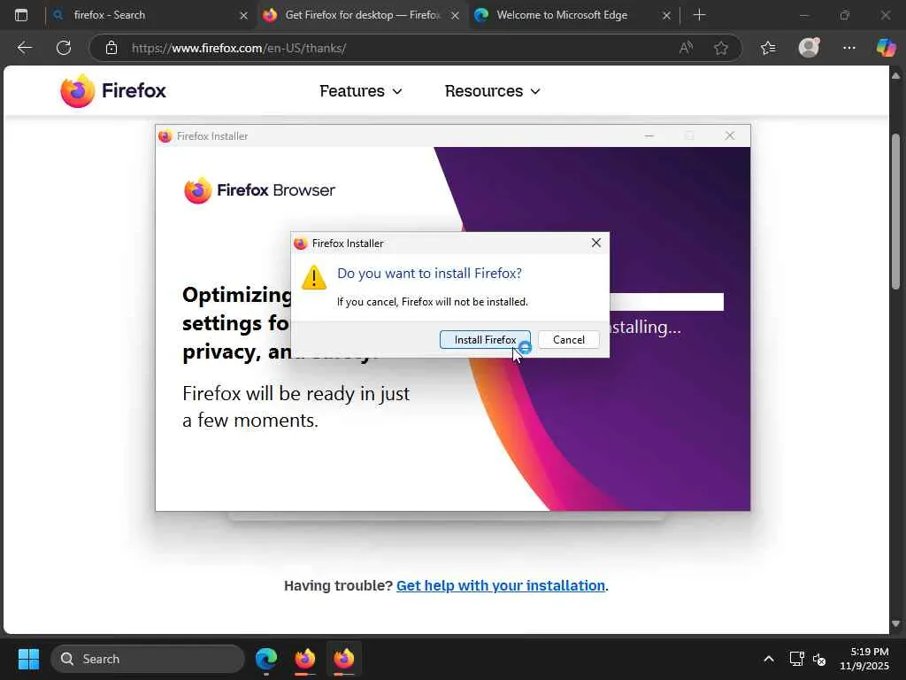Click Cancel in the install dialog

[569, 340]
